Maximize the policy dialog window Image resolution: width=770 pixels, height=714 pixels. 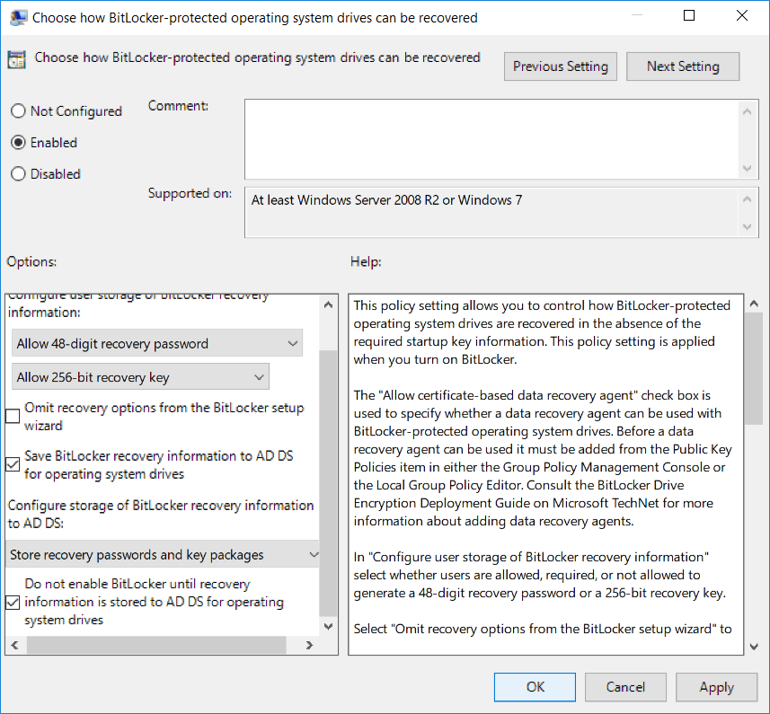(x=689, y=15)
